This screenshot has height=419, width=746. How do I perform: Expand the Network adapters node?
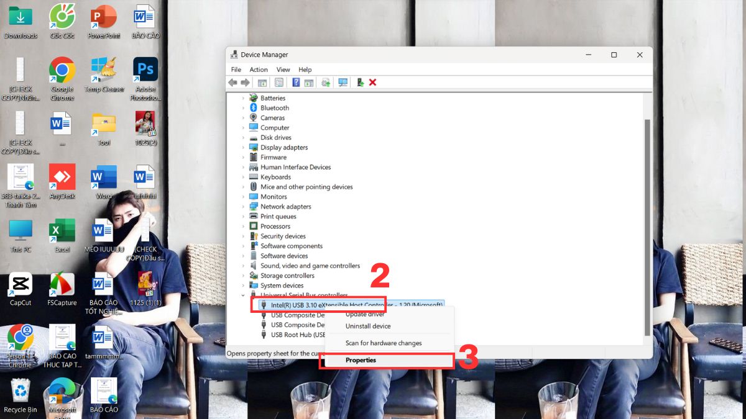click(244, 206)
